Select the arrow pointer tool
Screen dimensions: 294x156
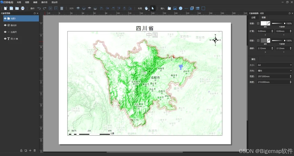tap(153, 8)
